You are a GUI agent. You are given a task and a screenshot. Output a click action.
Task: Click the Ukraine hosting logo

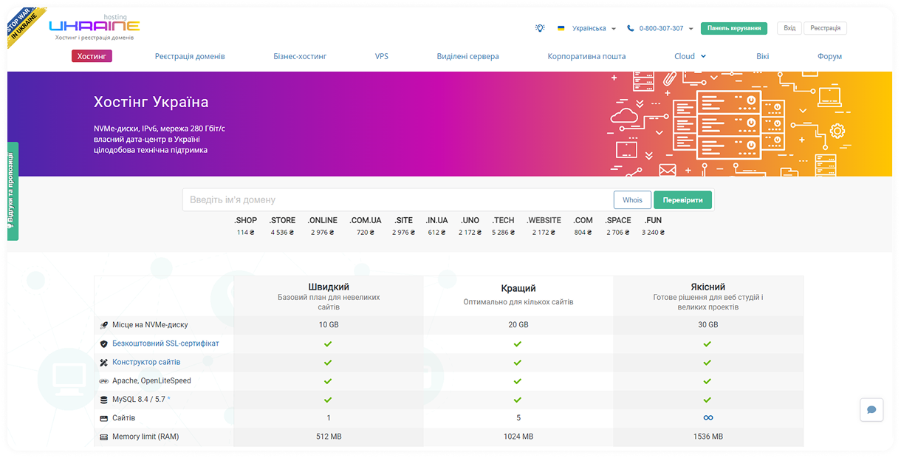pyautogui.click(x=94, y=28)
